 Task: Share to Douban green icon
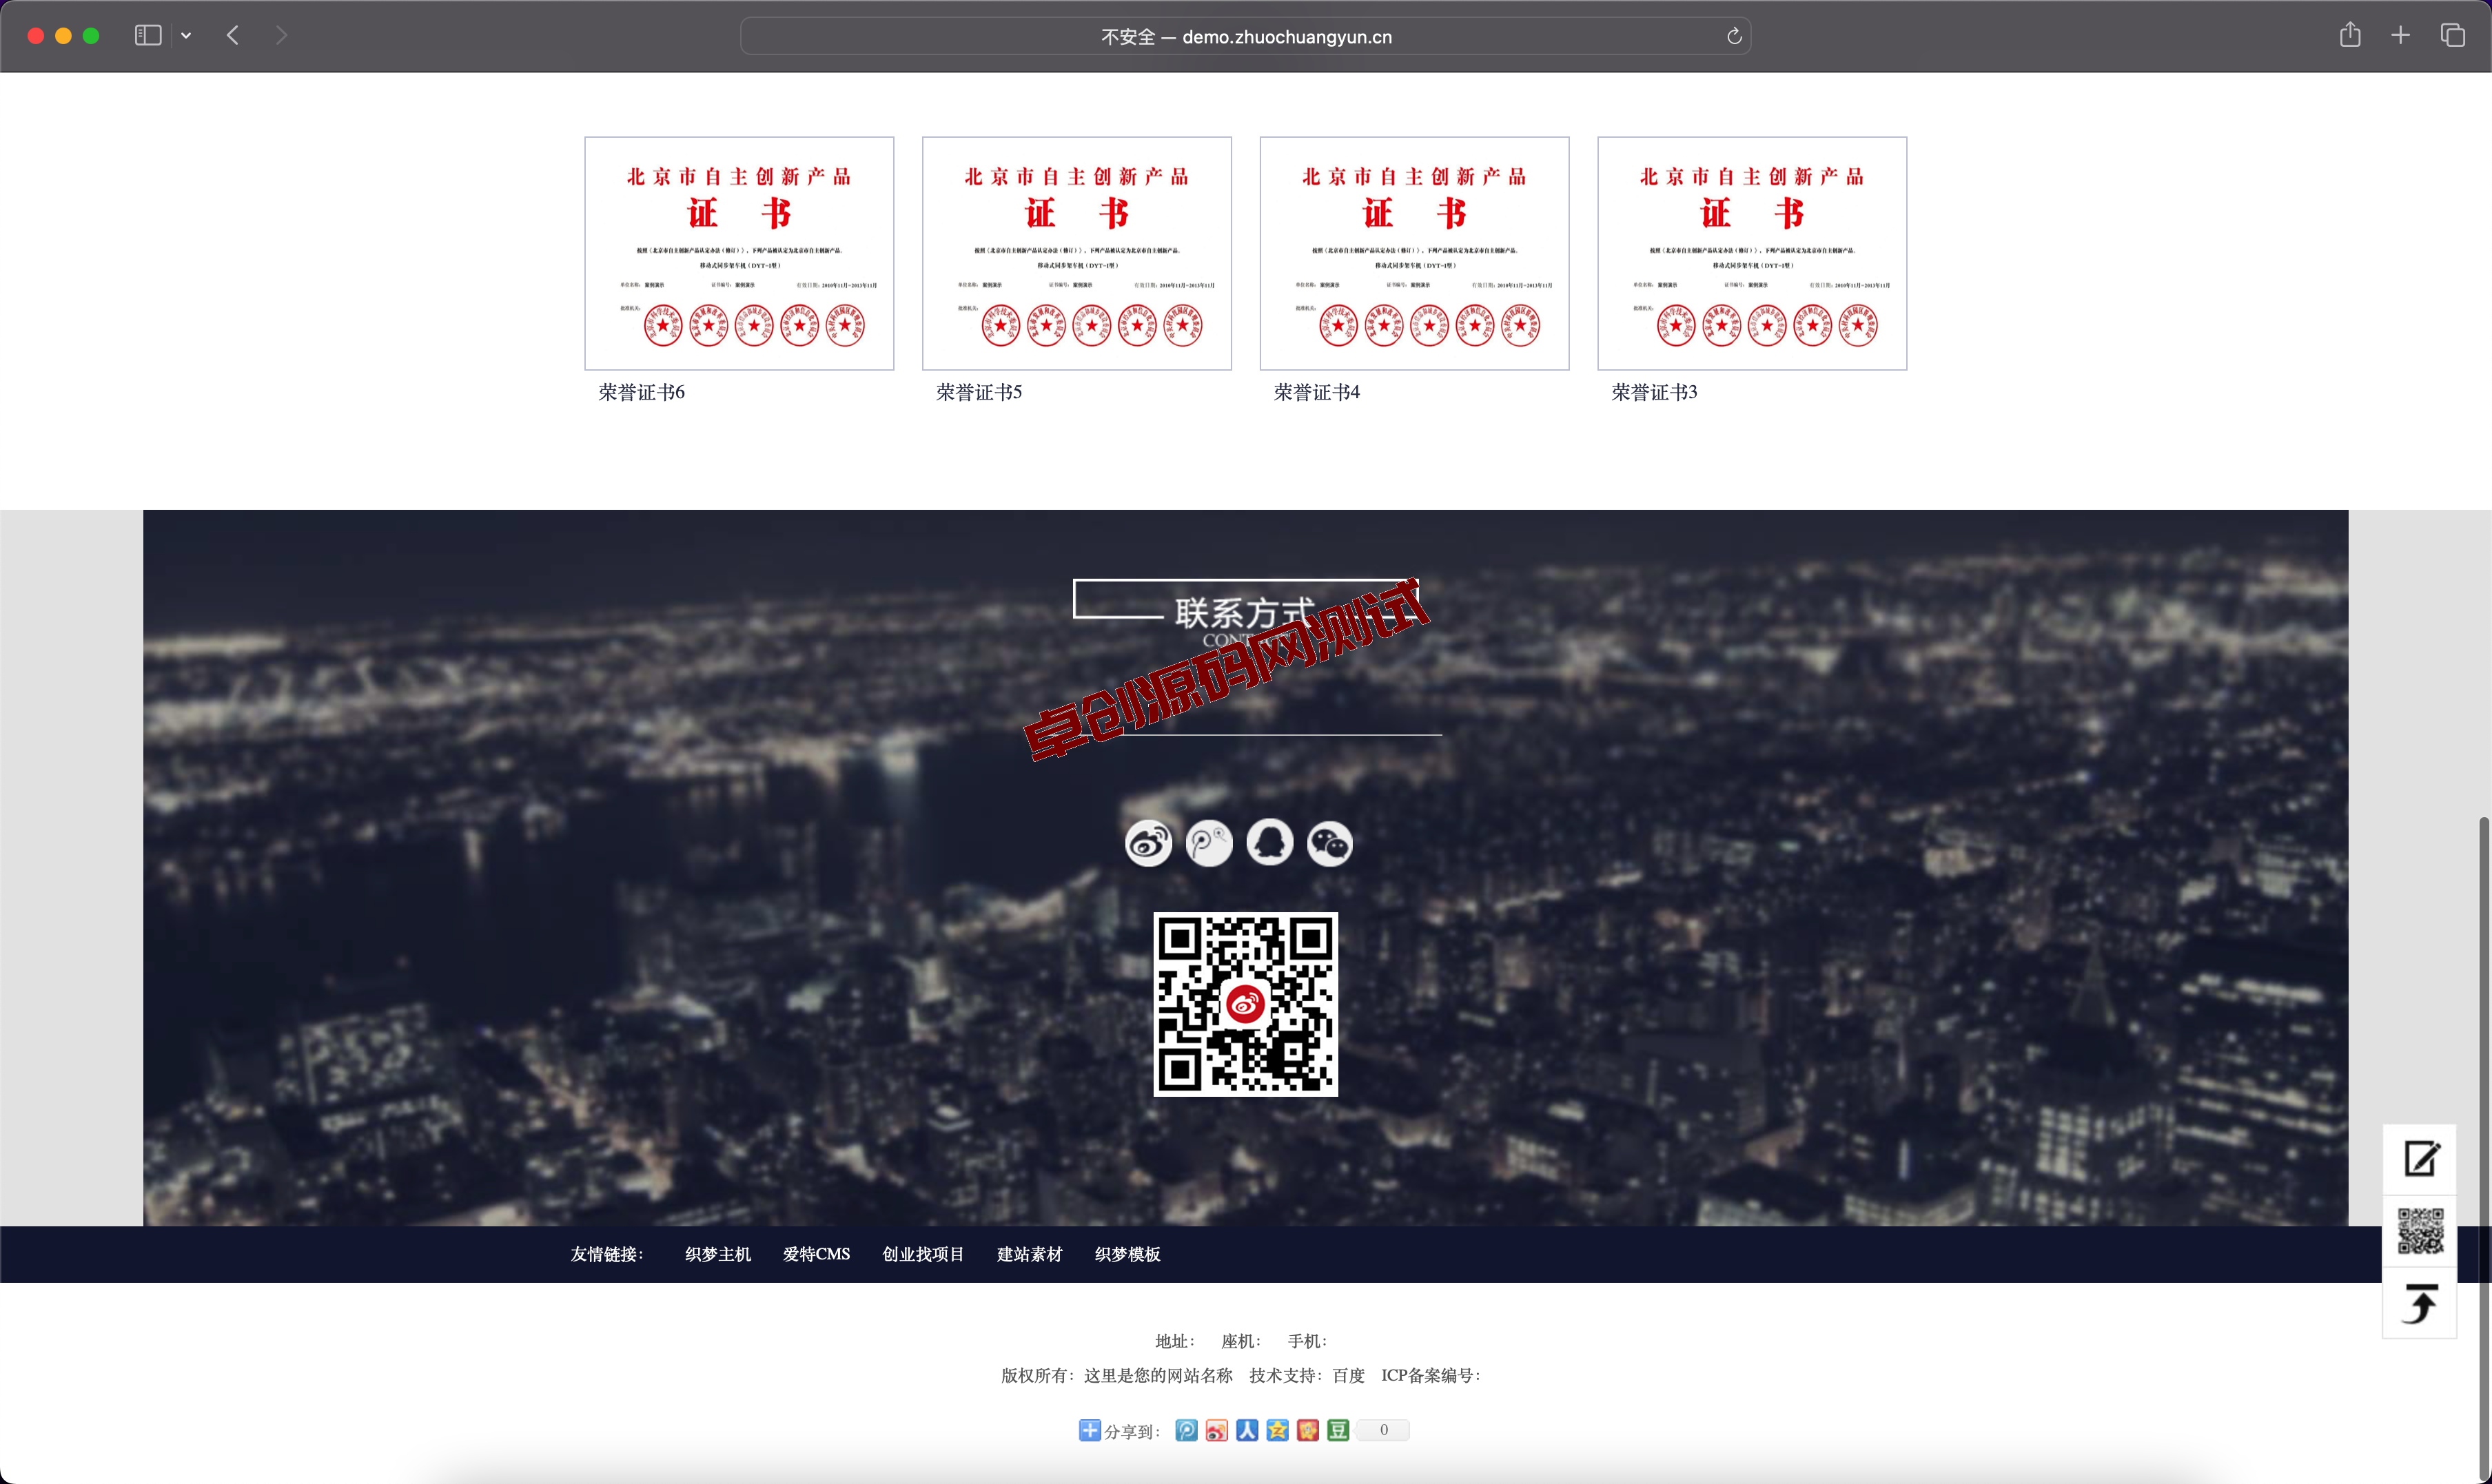(1338, 1430)
